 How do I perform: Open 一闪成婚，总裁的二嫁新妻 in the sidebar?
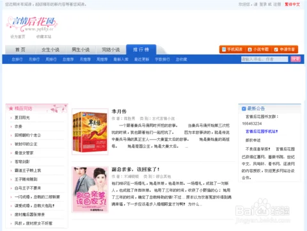point(37,197)
